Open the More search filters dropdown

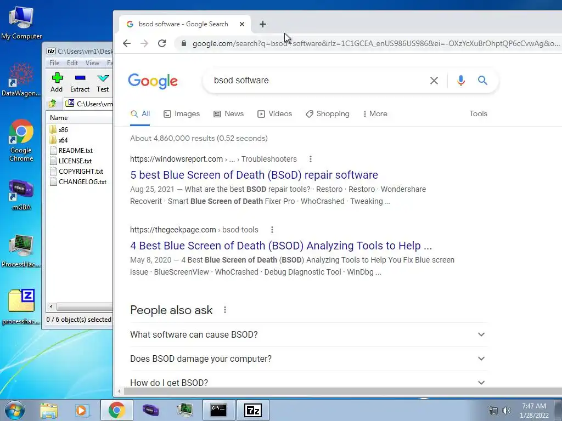pos(375,114)
